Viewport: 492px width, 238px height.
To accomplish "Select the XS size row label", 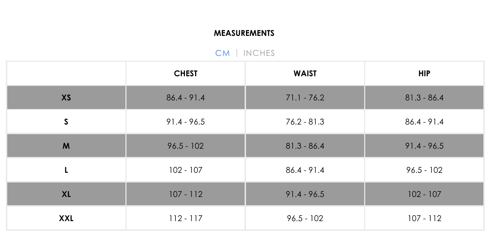I will [66, 98].
